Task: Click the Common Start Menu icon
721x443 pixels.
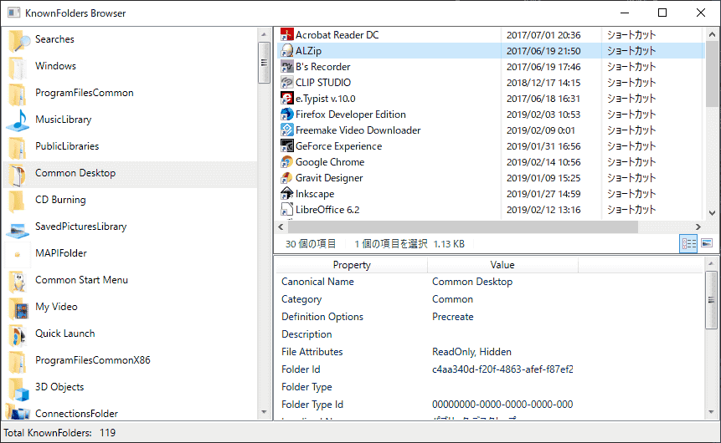Action: point(18,281)
